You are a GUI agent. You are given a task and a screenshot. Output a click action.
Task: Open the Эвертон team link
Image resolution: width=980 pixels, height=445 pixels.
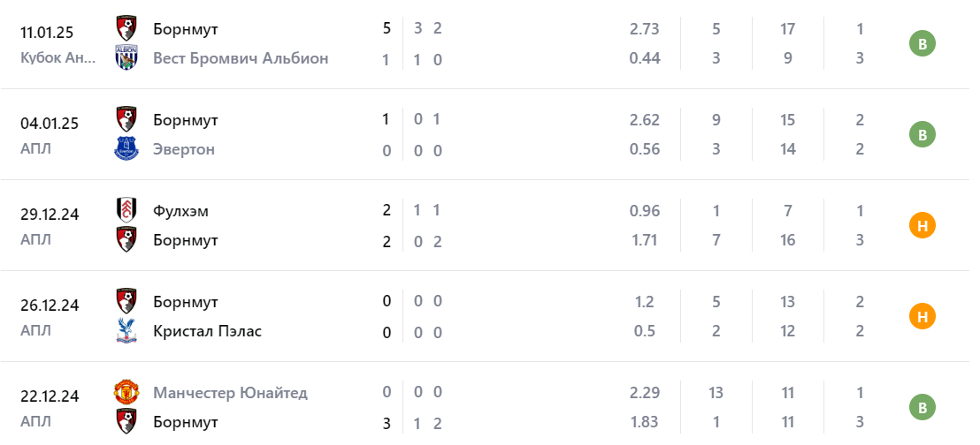pyautogui.click(x=184, y=149)
